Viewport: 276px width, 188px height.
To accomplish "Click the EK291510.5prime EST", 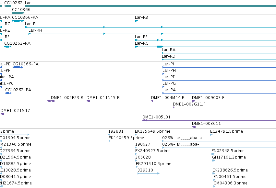I will [x=206, y=167].
